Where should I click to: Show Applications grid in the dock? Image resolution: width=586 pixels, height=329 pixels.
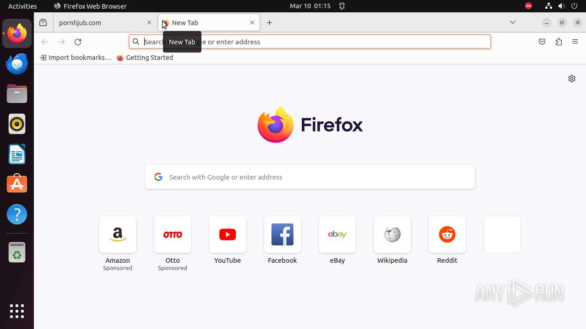17,311
